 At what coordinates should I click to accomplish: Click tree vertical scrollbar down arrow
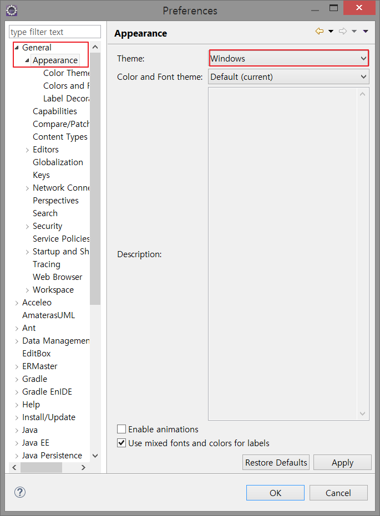pyautogui.click(x=95, y=456)
